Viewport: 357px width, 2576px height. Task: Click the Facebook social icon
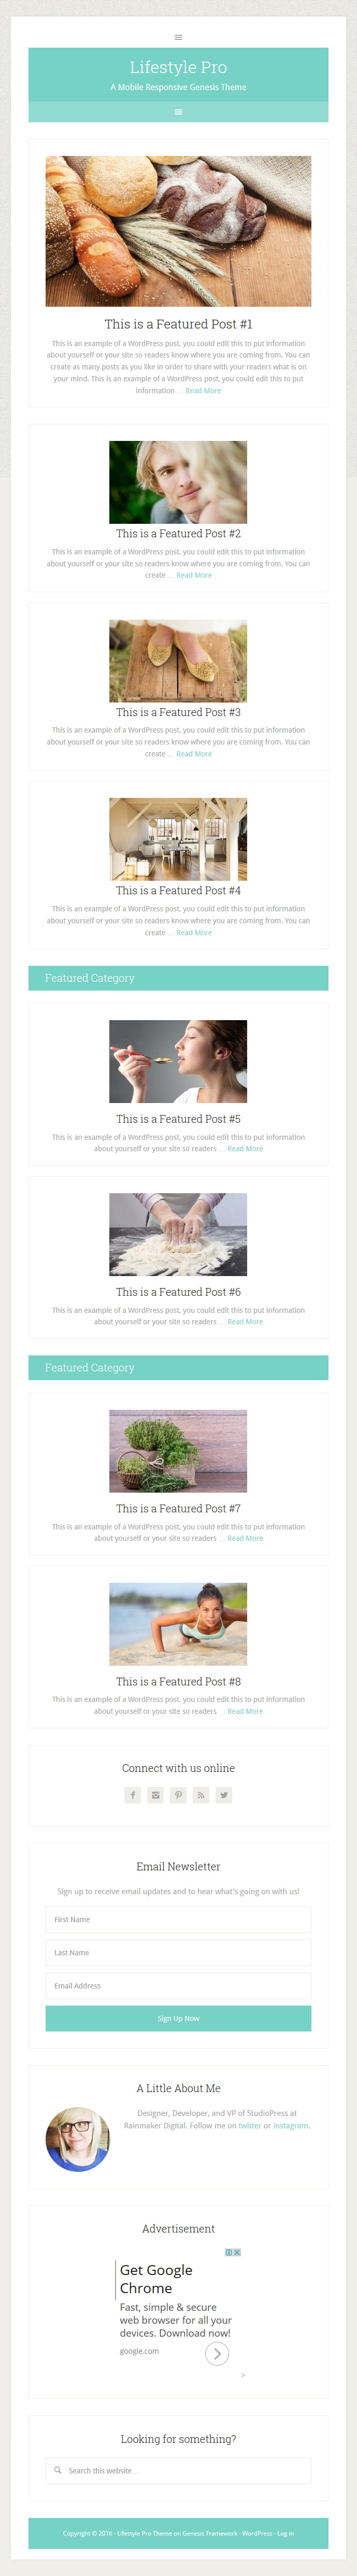132,1795
